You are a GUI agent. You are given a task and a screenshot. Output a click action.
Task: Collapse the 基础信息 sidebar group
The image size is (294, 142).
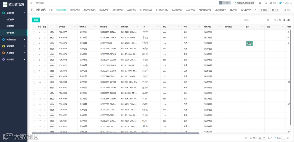click(24, 13)
